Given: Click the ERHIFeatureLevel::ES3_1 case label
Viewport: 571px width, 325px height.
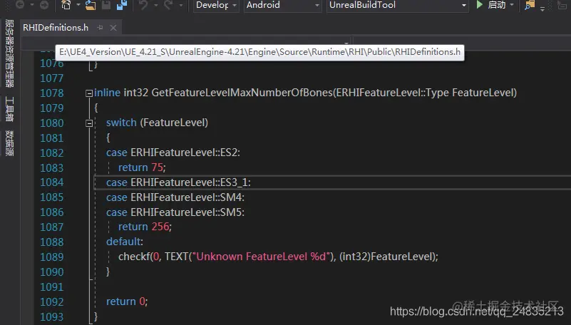Looking at the screenshot, I should (190, 182).
